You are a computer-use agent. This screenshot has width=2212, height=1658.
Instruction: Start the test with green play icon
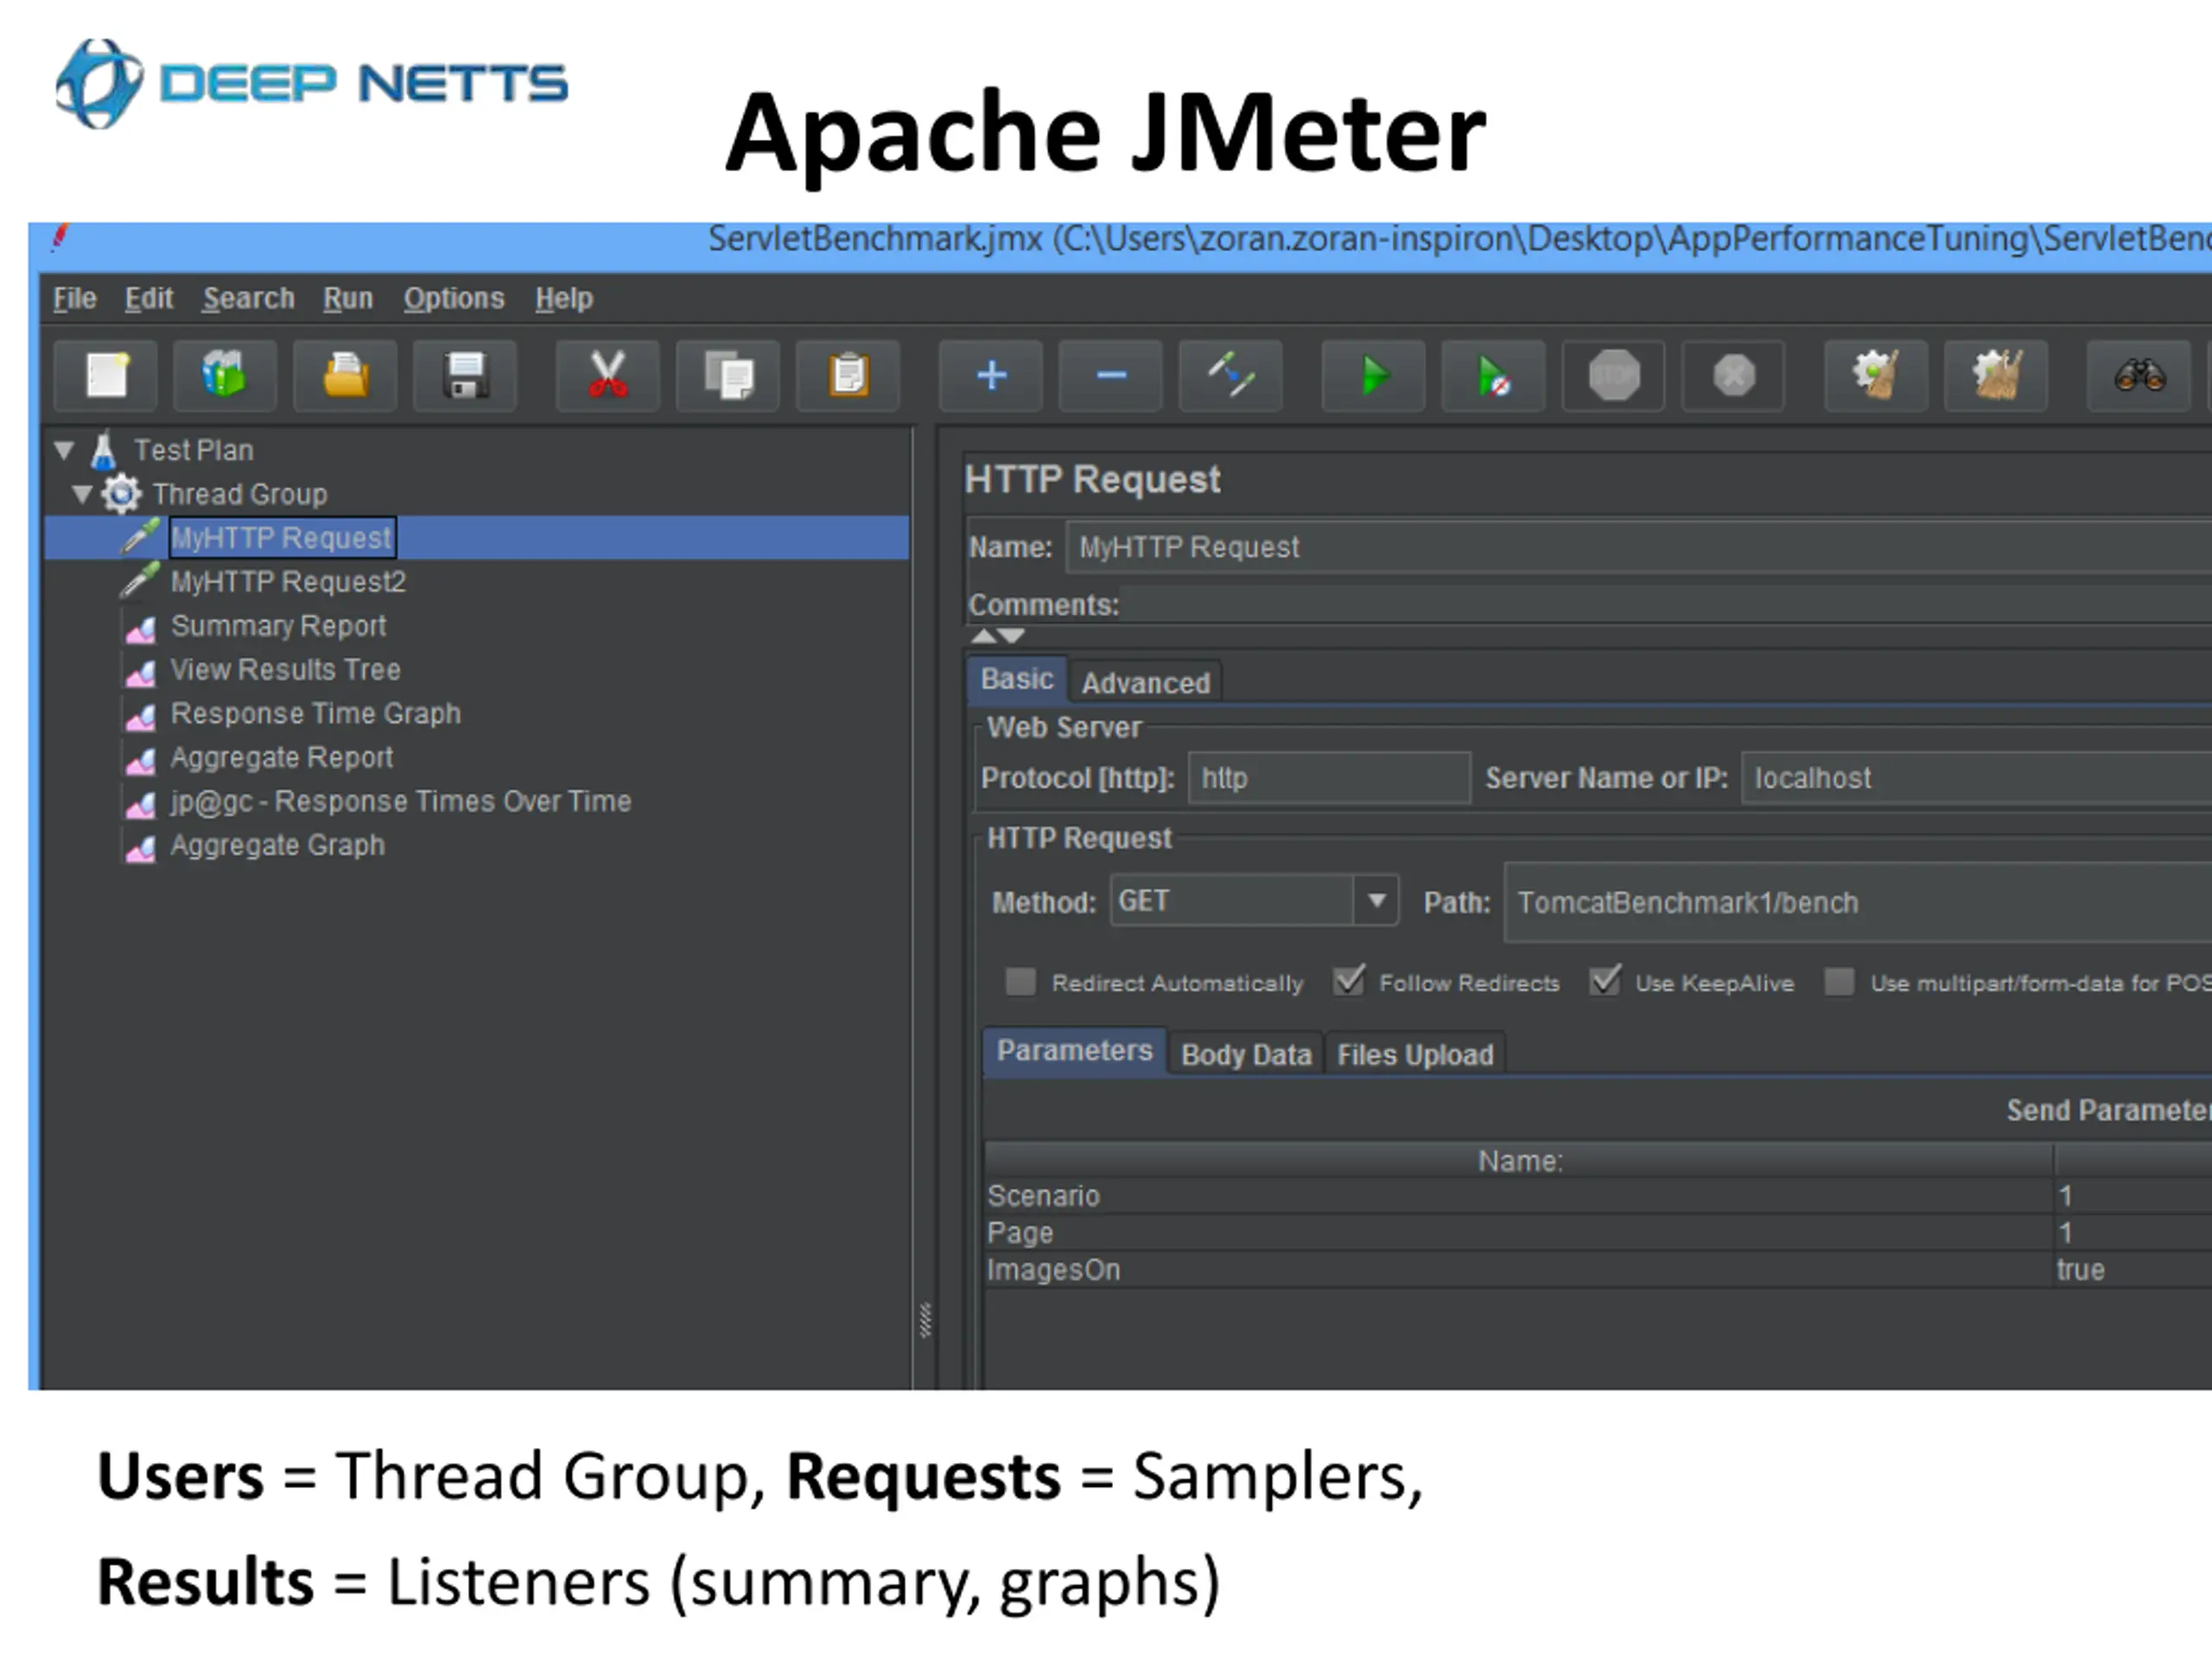pyautogui.click(x=1374, y=376)
